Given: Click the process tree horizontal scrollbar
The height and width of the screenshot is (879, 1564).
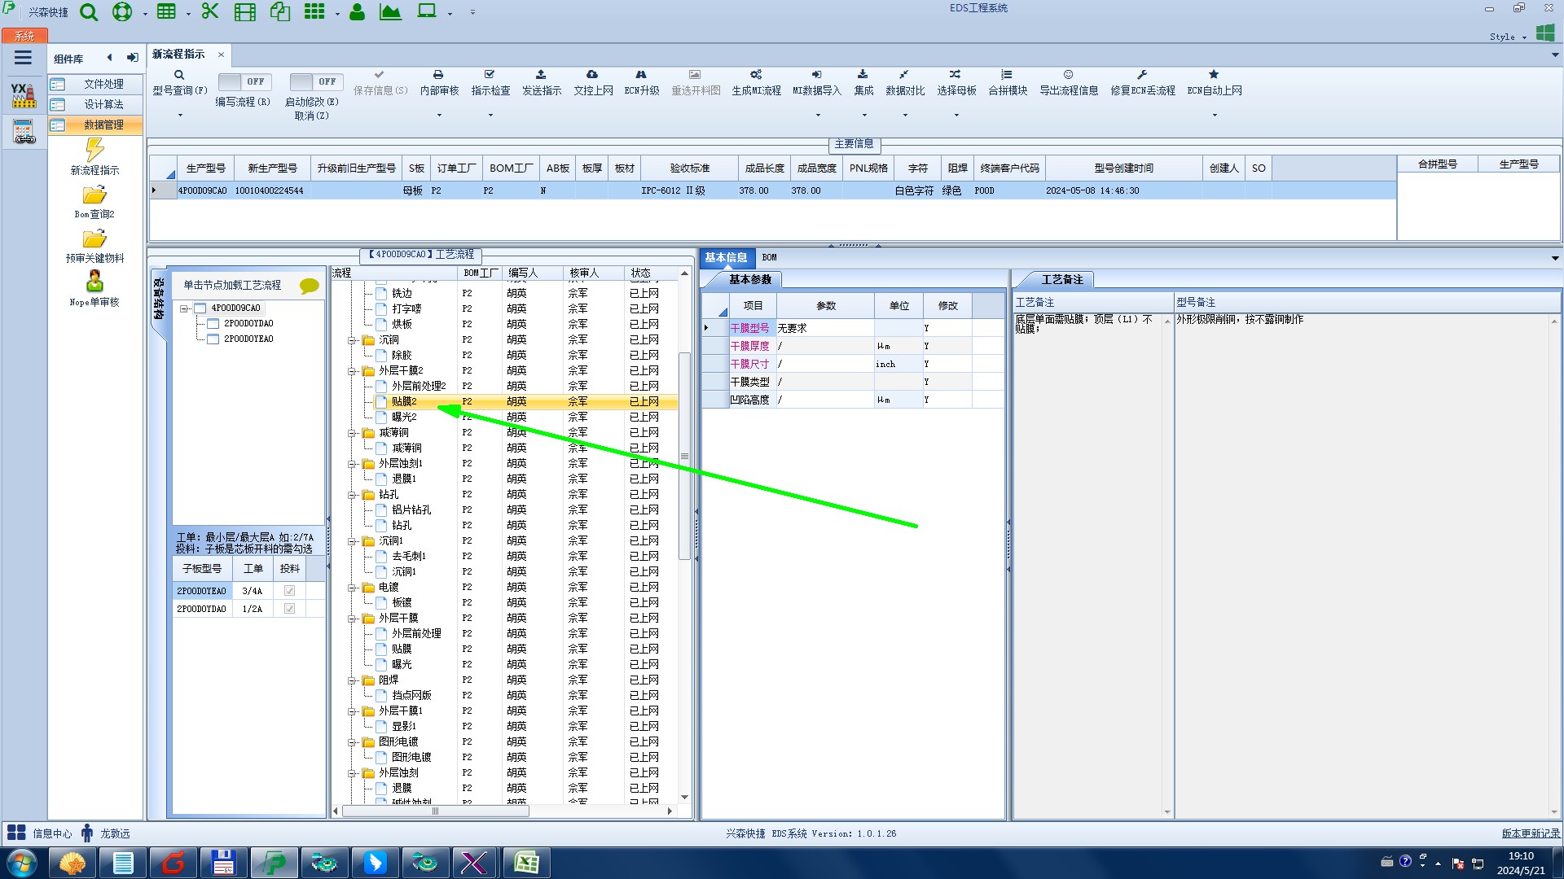Looking at the screenshot, I should click(x=436, y=811).
